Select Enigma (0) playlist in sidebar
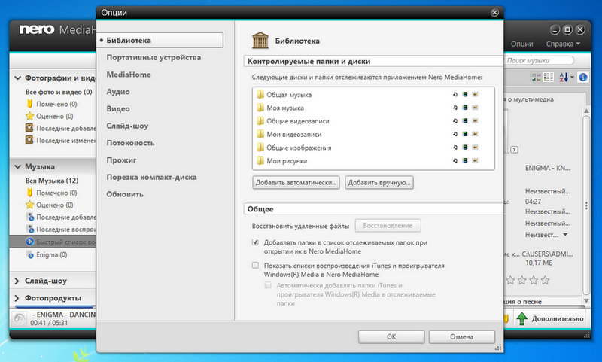602x362 pixels. coord(51,254)
